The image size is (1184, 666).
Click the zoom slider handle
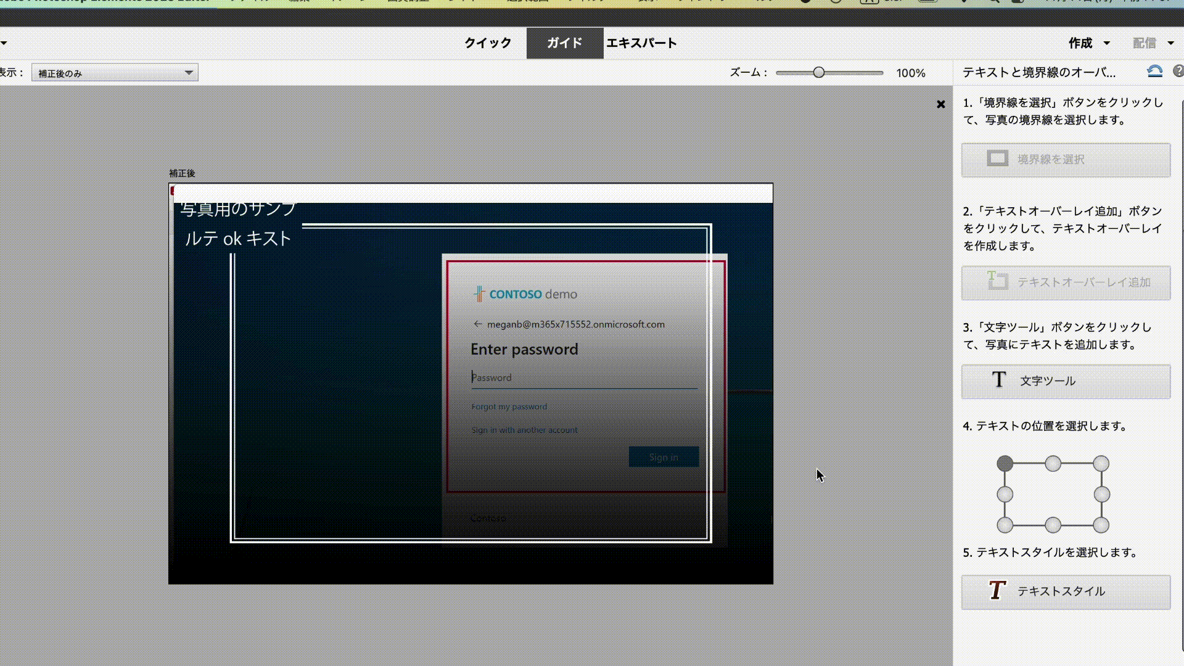point(818,73)
